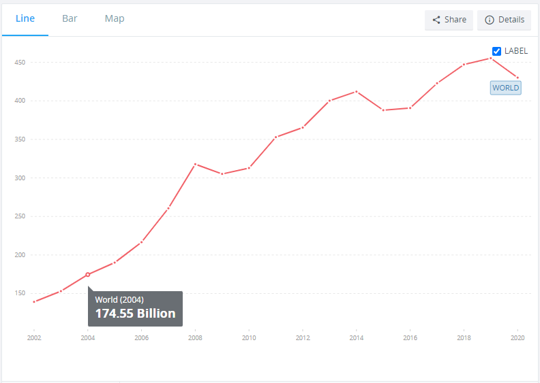
Task: Click the 2004 data point on the line
Action: coord(87,275)
